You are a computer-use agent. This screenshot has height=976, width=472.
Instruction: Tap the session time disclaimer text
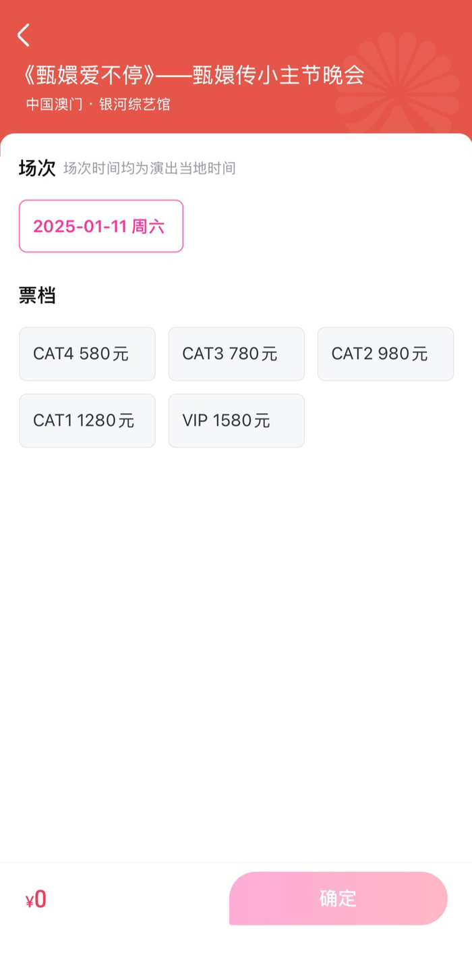(149, 169)
